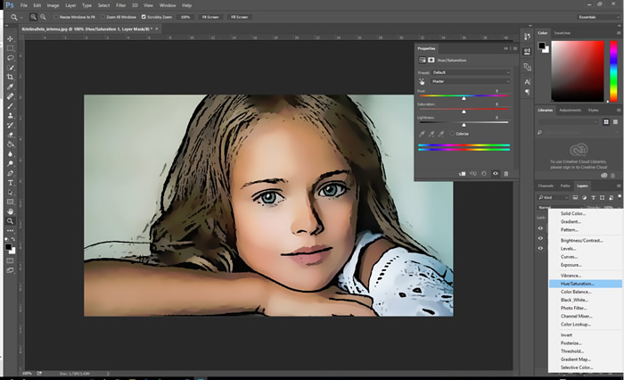This screenshot has width=624, height=380.
Task: Open the Kind filter dropdown in Layers
Action: tap(554, 197)
